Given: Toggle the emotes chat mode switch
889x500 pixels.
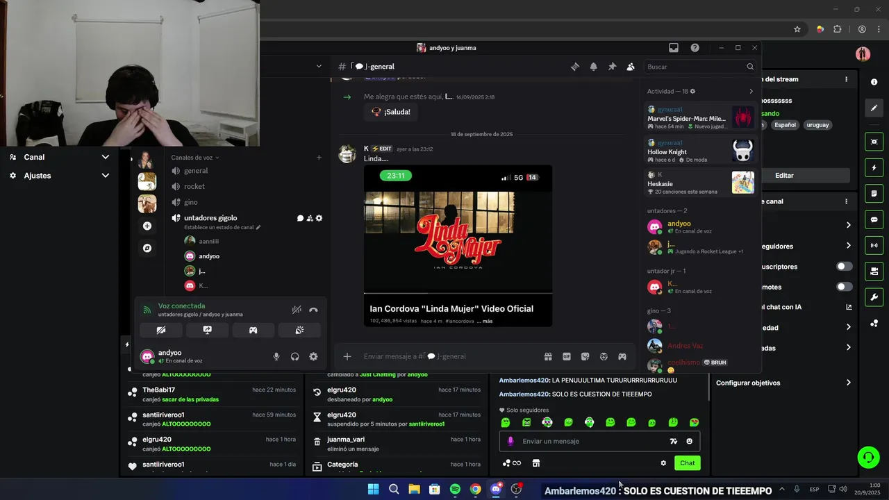Looking at the screenshot, I should coord(844,287).
